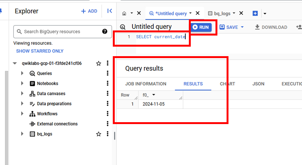Open actions menu for bq_logs dataset
This screenshot has height=165, width=302.
tap(107, 134)
